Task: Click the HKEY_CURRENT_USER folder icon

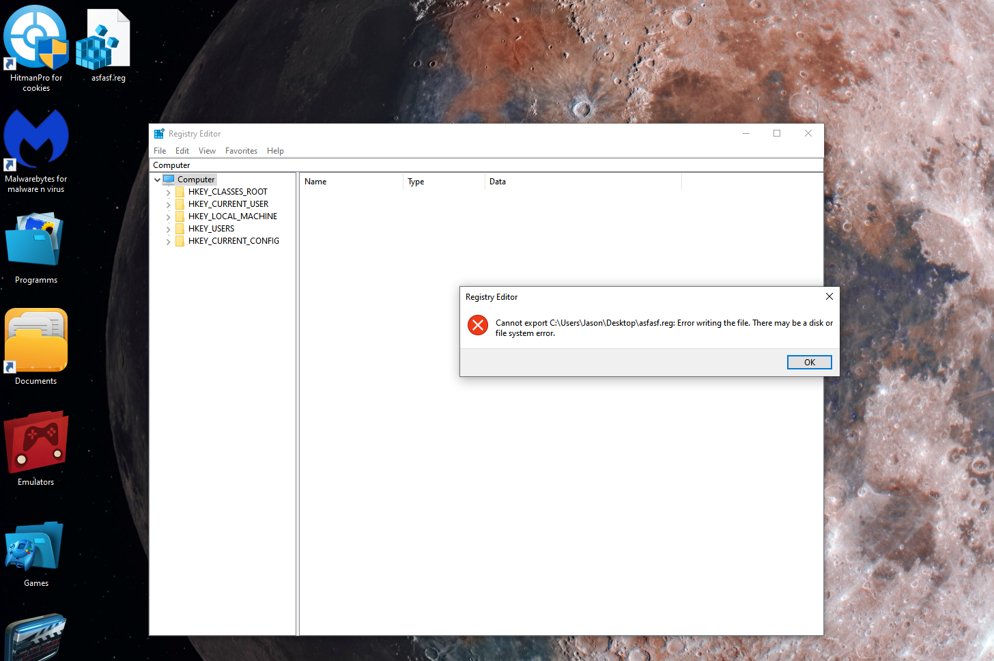Action: click(x=180, y=204)
